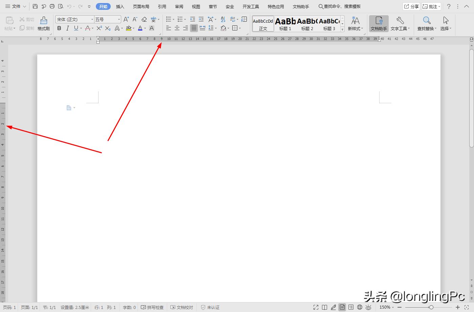Screen dimensions: 474x312
Task: Select the Format Painter (格式刷) tool
Action: pyautogui.click(x=44, y=24)
